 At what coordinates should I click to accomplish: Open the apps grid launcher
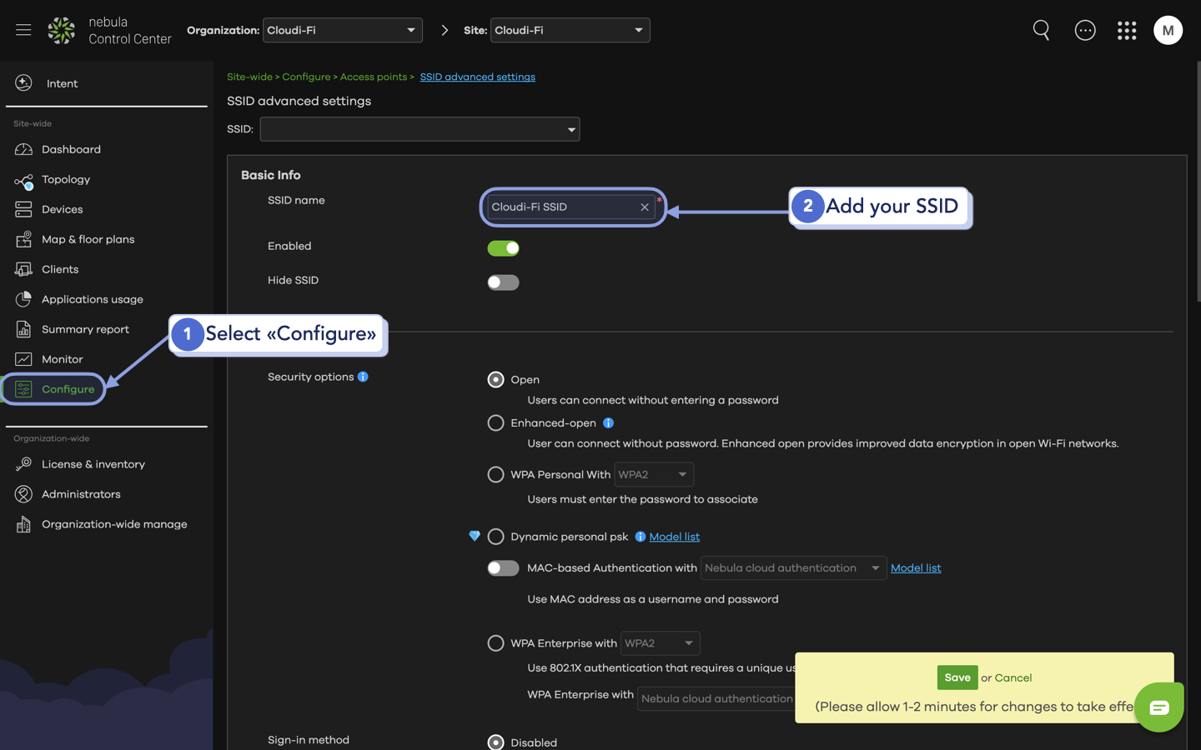coord(1127,30)
